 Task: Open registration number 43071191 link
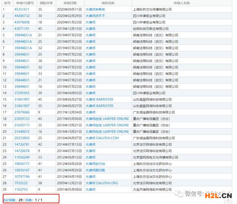click(22, 29)
